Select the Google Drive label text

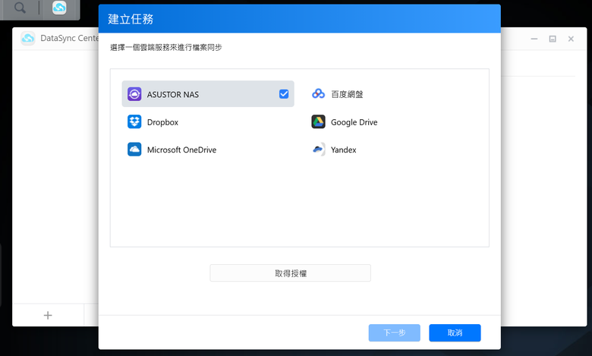[x=354, y=122]
